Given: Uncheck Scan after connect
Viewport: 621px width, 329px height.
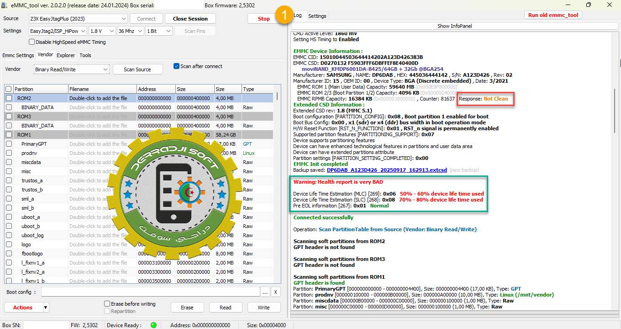Looking at the screenshot, I should [x=176, y=66].
